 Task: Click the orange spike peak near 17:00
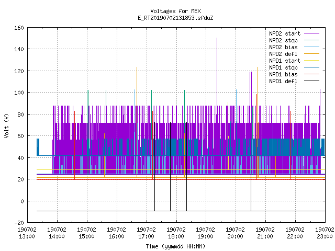click(x=137, y=68)
